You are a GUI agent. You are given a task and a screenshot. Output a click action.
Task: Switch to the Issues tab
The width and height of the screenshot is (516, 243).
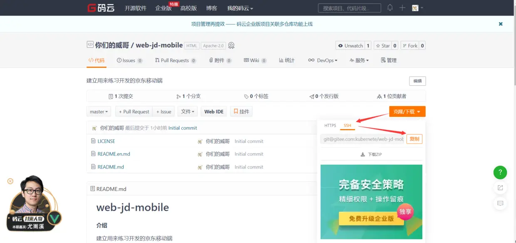pyautogui.click(x=129, y=60)
